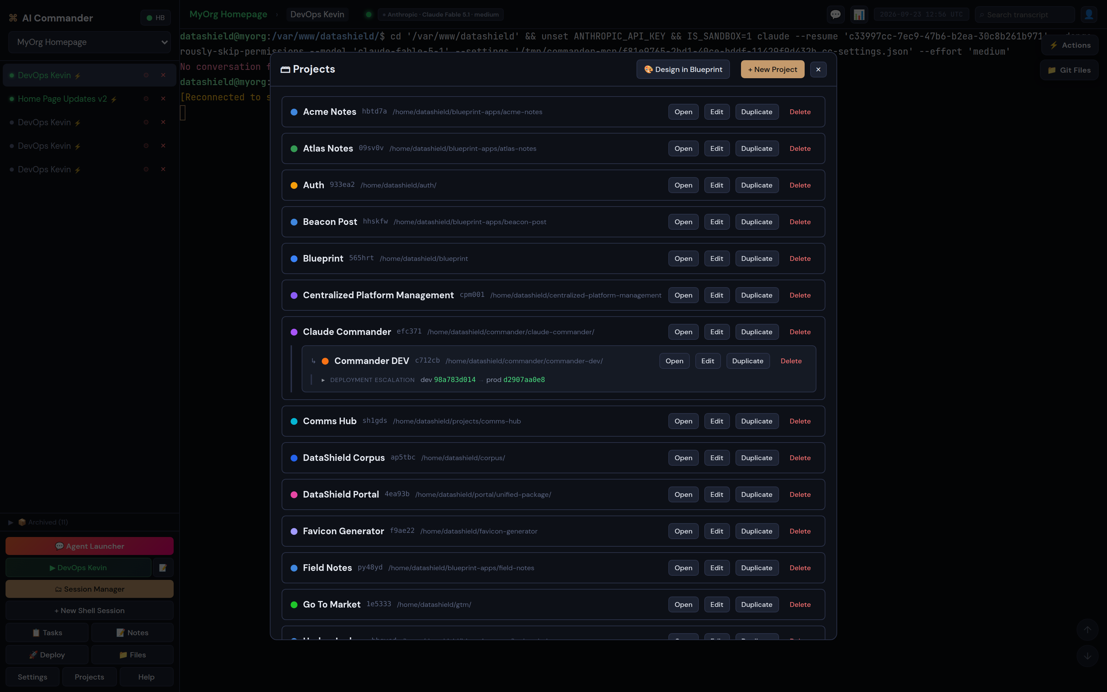Open Actions menu in terminal window
1107x692 pixels.
point(1070,45)
